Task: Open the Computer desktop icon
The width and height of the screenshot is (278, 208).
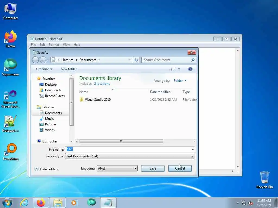Action: 11,11
